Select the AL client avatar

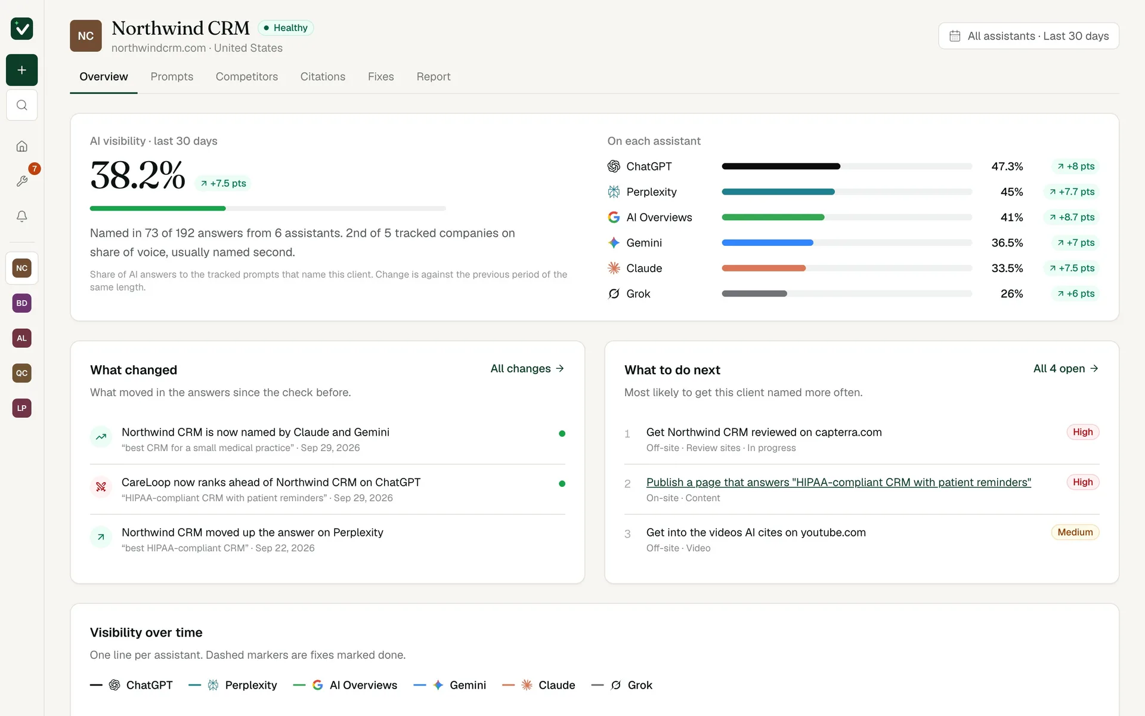[x=22, y=338]
